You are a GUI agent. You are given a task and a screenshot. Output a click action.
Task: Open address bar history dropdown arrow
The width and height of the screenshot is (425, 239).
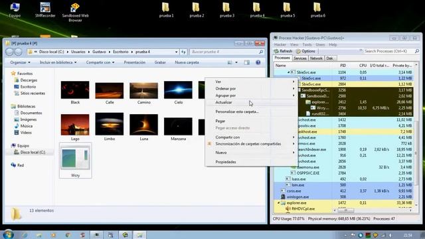click(176, 52)
